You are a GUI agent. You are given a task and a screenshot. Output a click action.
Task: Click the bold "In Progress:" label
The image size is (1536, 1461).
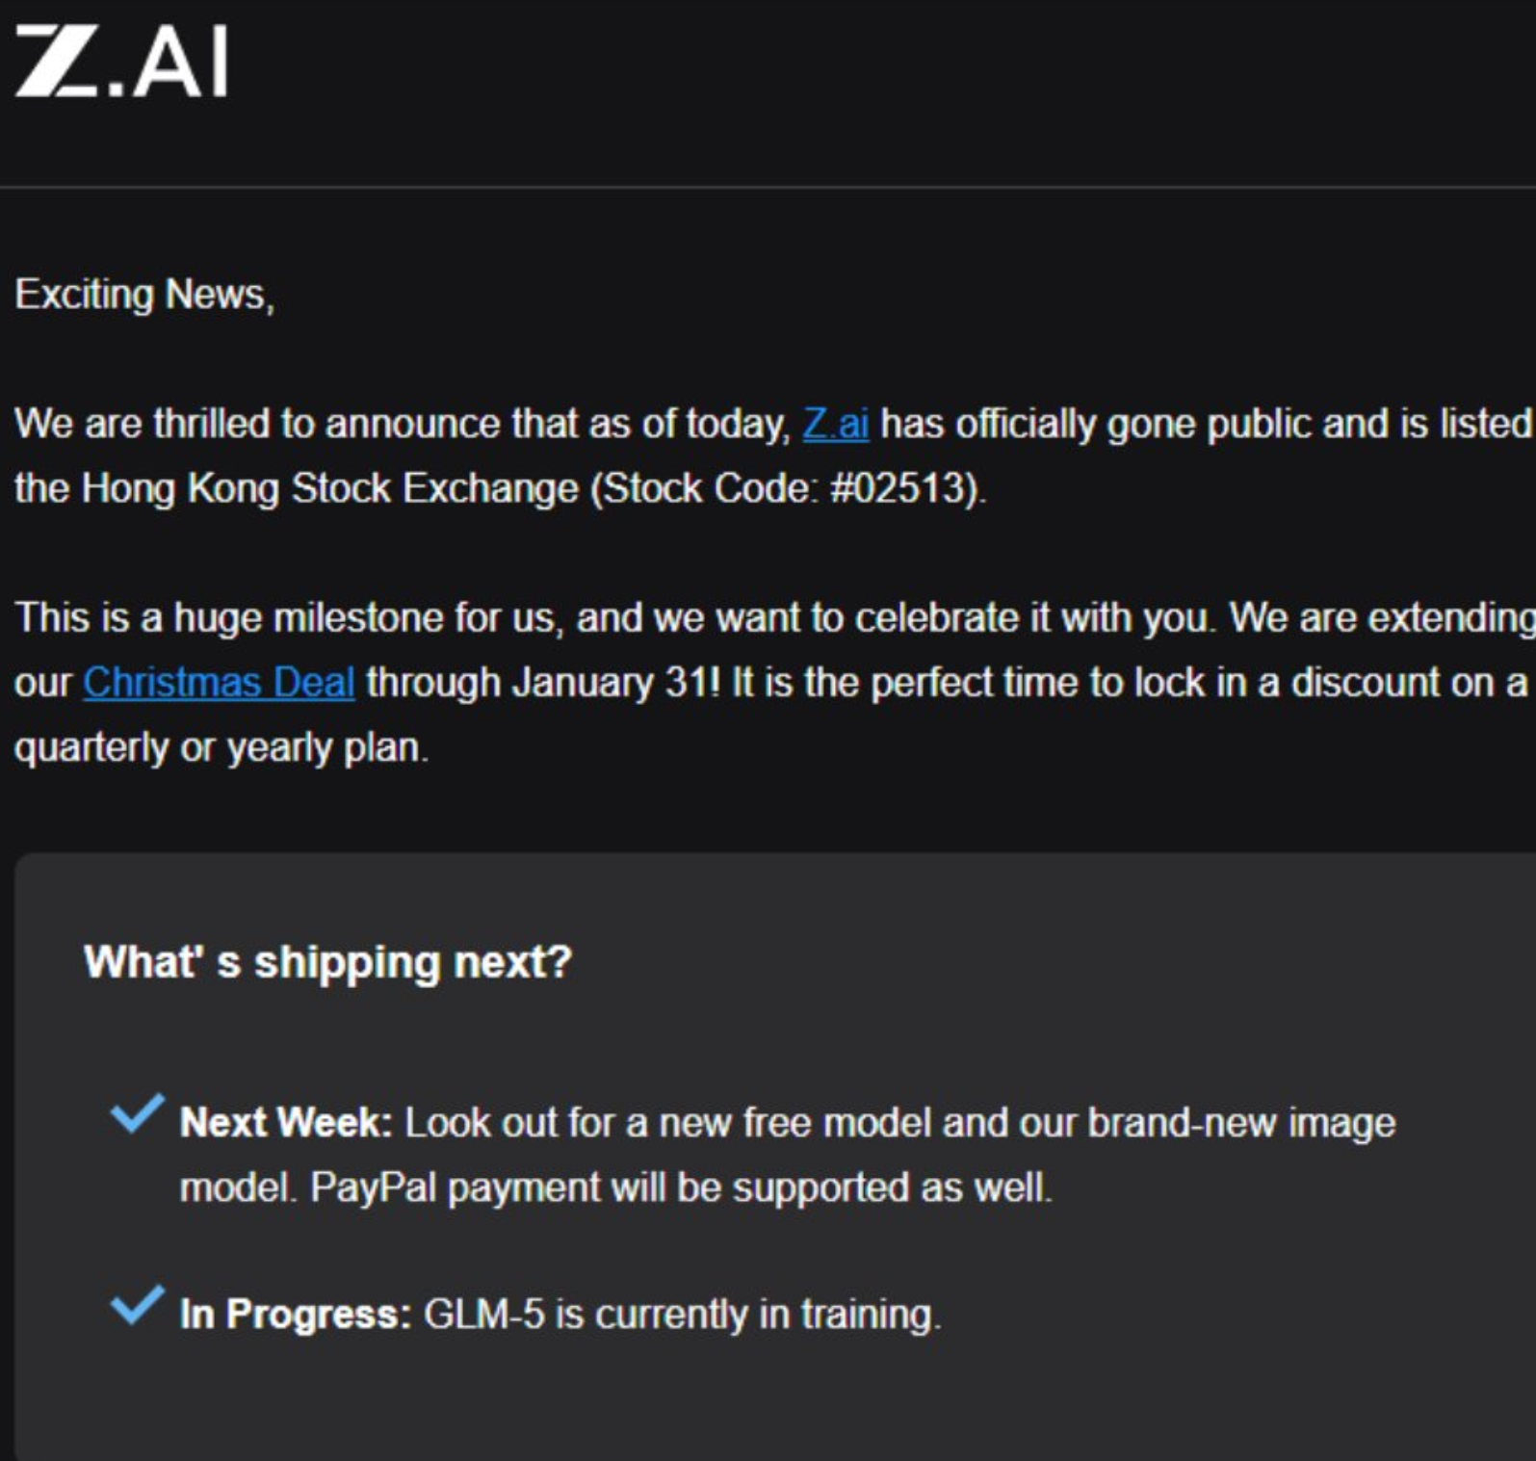click(296, 1314)
